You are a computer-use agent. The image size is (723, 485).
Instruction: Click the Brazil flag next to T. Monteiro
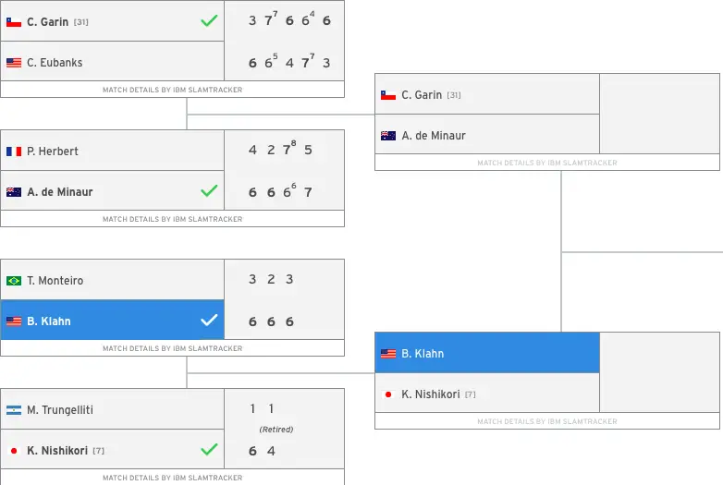pos(14,281)
